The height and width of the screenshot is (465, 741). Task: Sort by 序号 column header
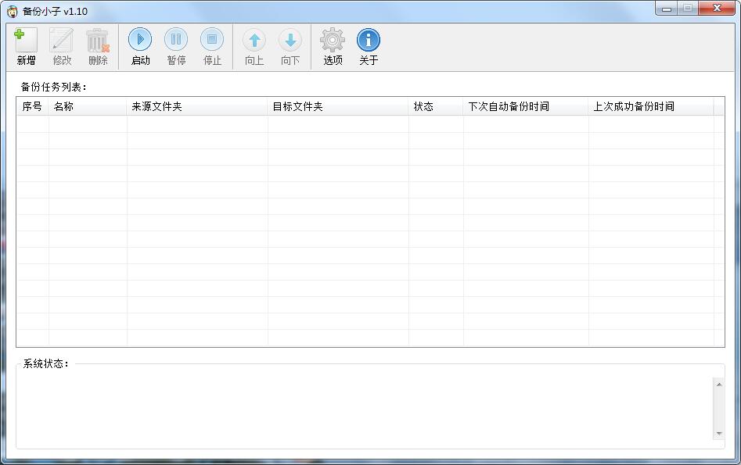pyautogui.click(x=33, y=107)
